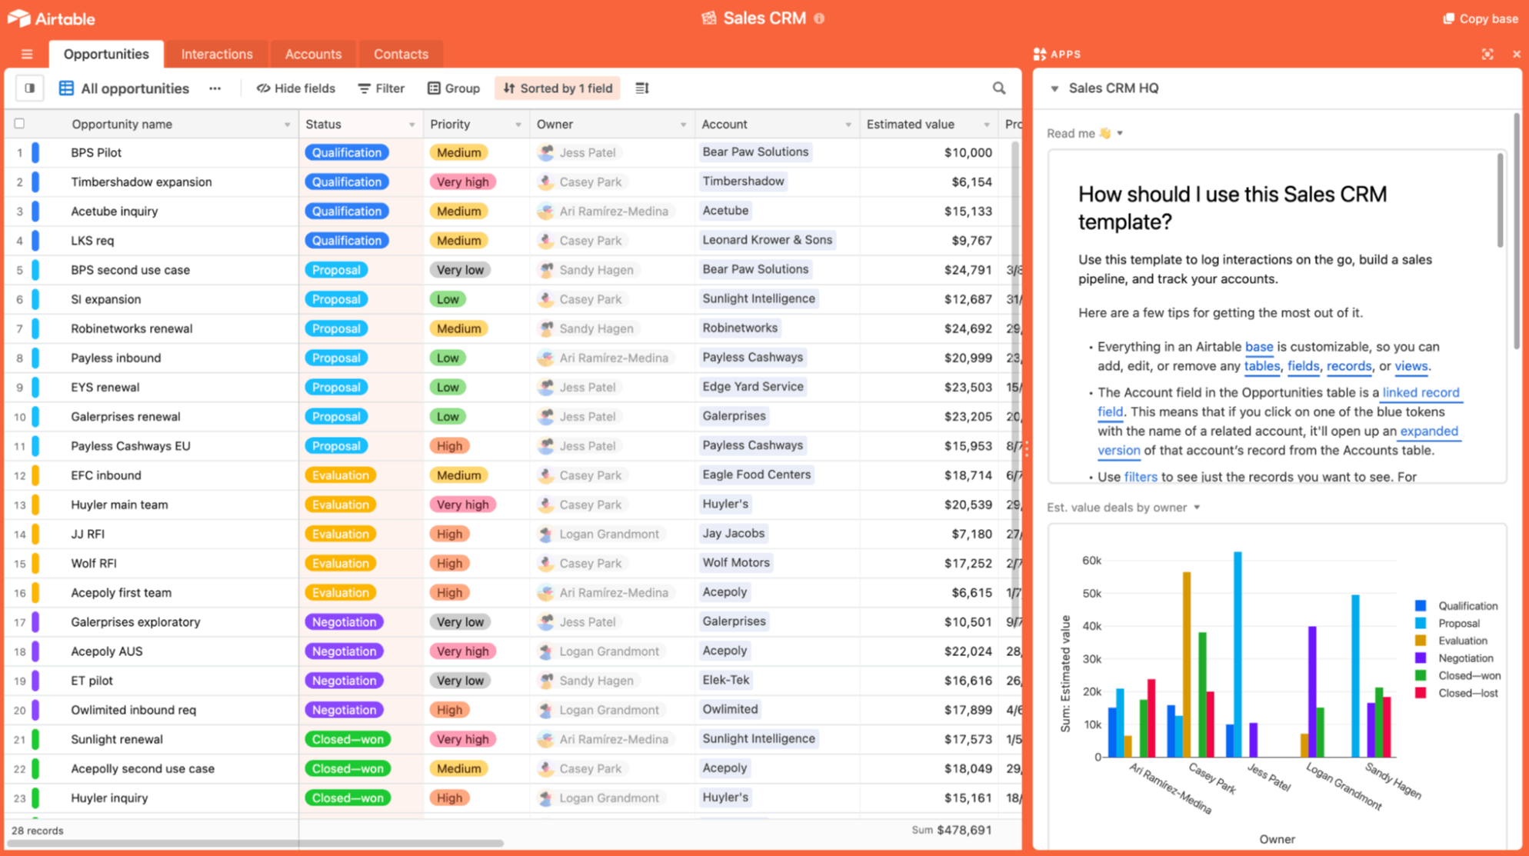
Task: Switch to the Accounts tab
Action: 313,54
